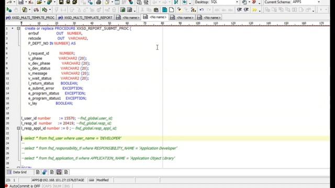Click the blue-globe icon next to Data Grid
Image resolution: width=335 pixels, height=188 pixels.
click(x=44, y=172)
